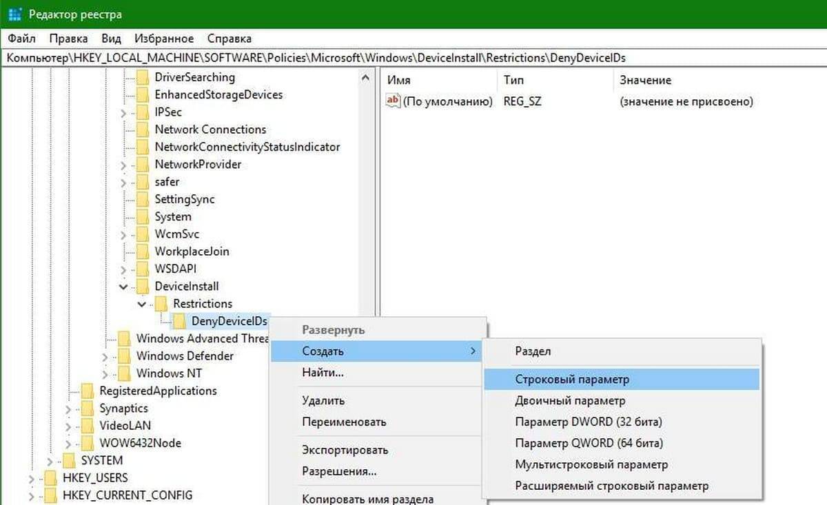Expand the Windows Defender key

tap(105, 356)
